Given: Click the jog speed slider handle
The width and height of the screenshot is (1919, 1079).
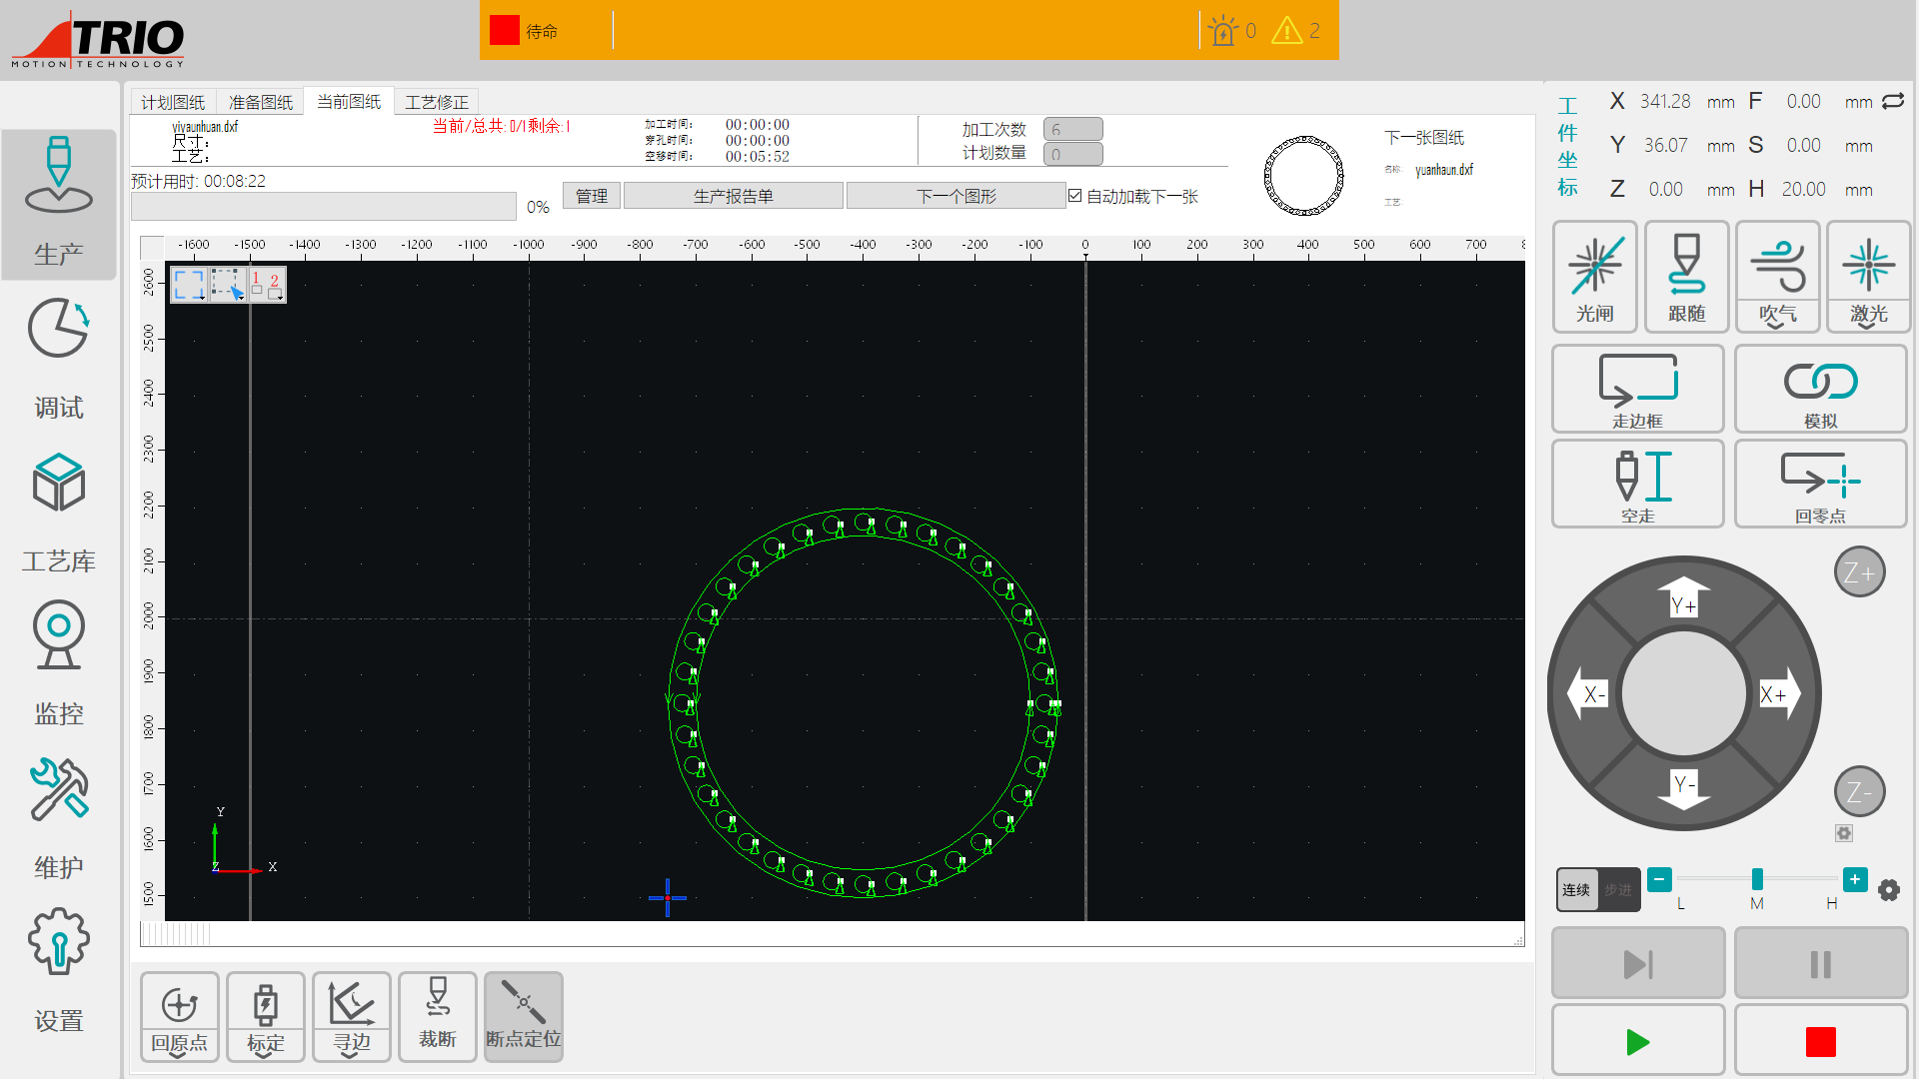Looking at the screenshot, I should coord(1757,879).
